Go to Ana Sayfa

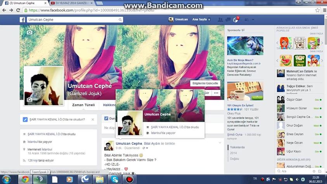(x=199, y=19)
